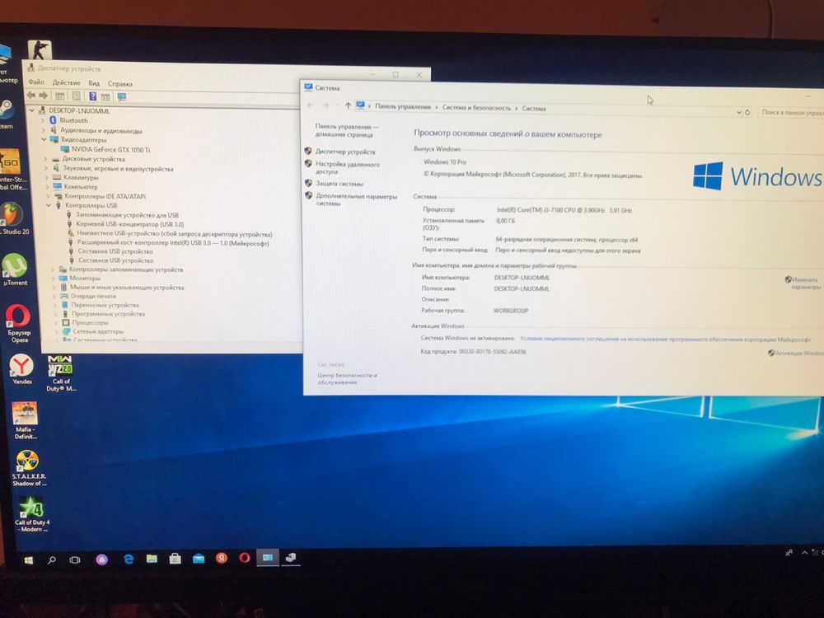This screenshot has width=824, height=618.
Task: Collapse the Видеоадаптеры category
Action: (44, 139)
